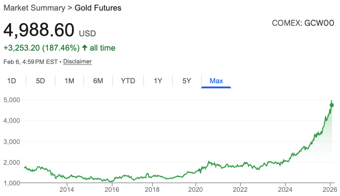Image resolution: width=340 pixels, height=196 pixels.
Task: Click the green up arrow icon
Action: coord(84,48)
